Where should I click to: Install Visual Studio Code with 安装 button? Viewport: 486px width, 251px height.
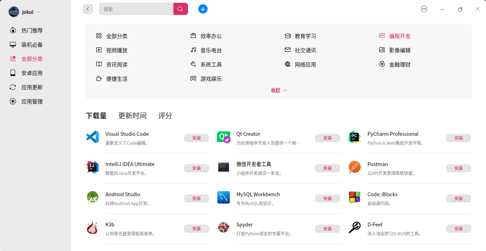point(196,138)
